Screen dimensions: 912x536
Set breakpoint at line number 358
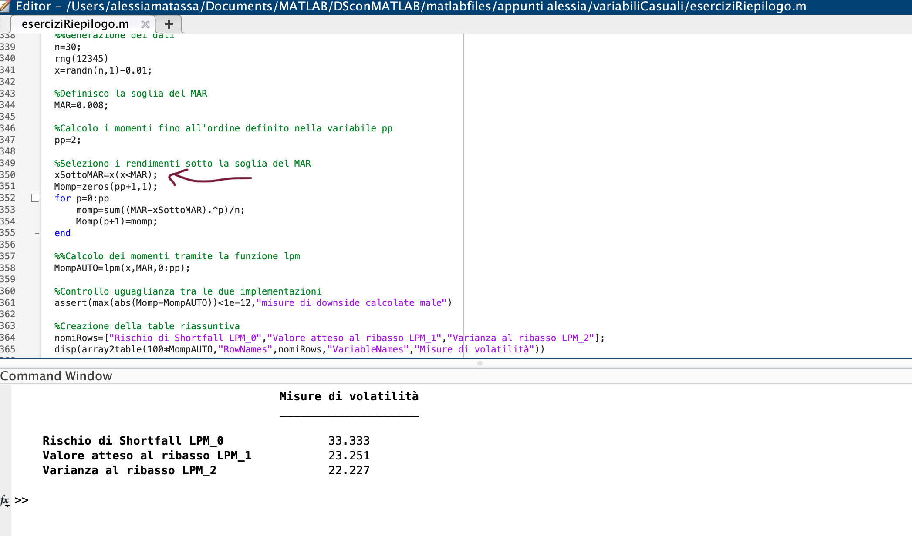coord(8,268)
